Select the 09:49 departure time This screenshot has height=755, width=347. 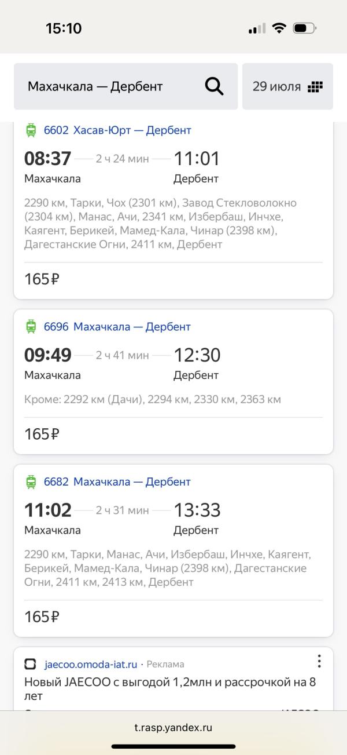[48, 355]
